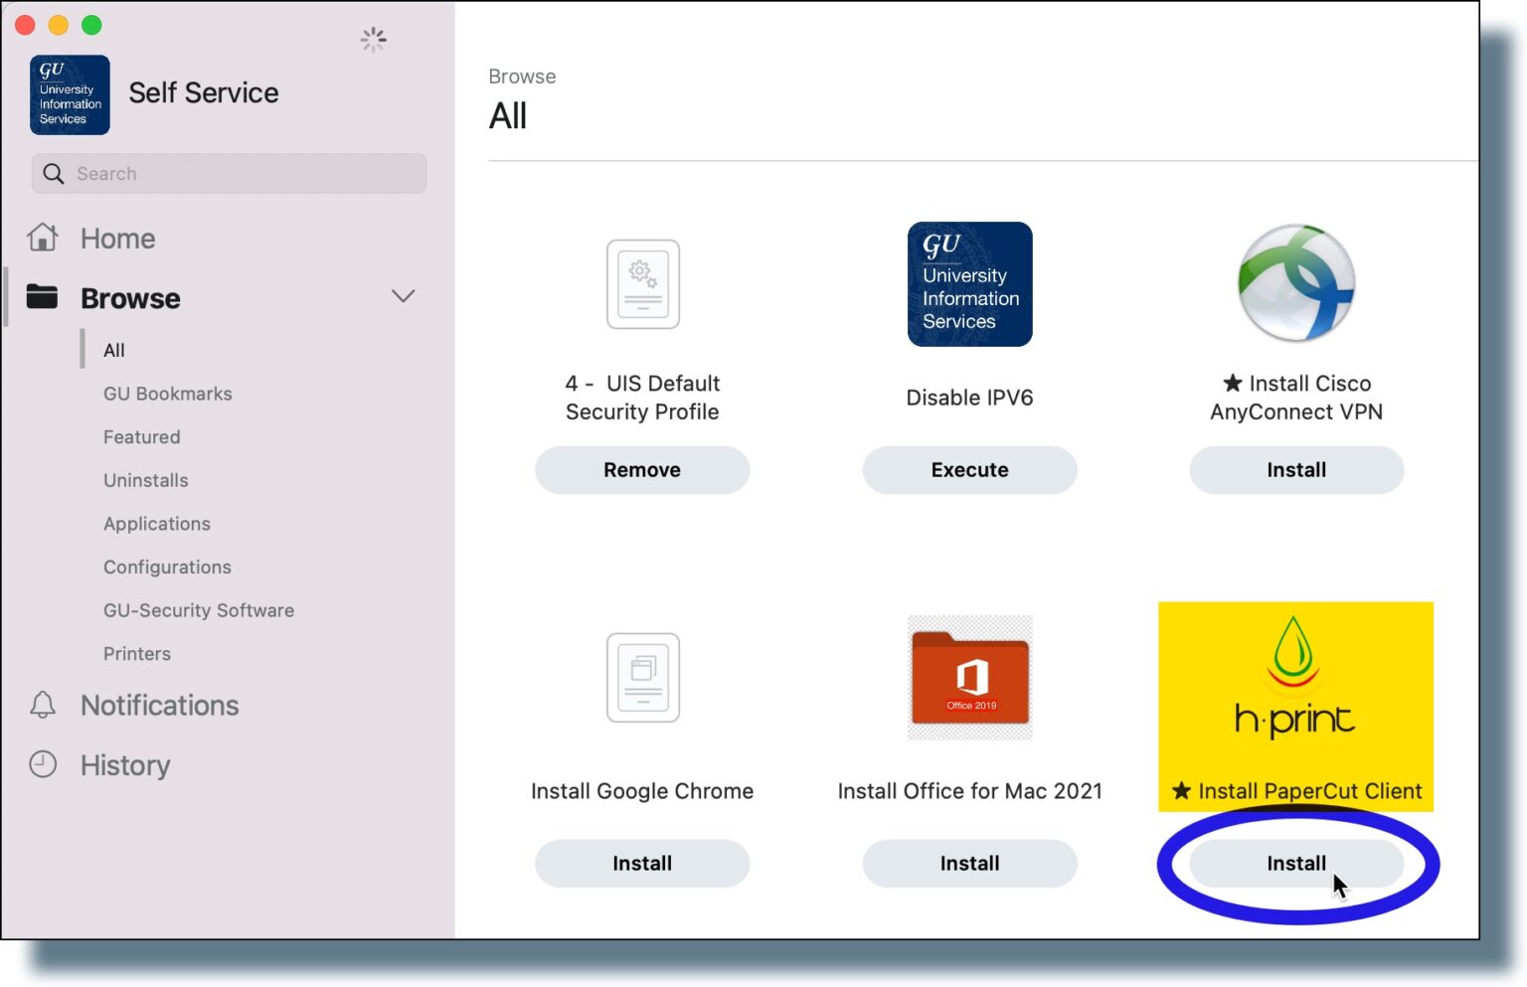Click the Cisco AnyConnect VPN icon
The width and height of the screenshot is (1527, 987).
[1295, 284]
